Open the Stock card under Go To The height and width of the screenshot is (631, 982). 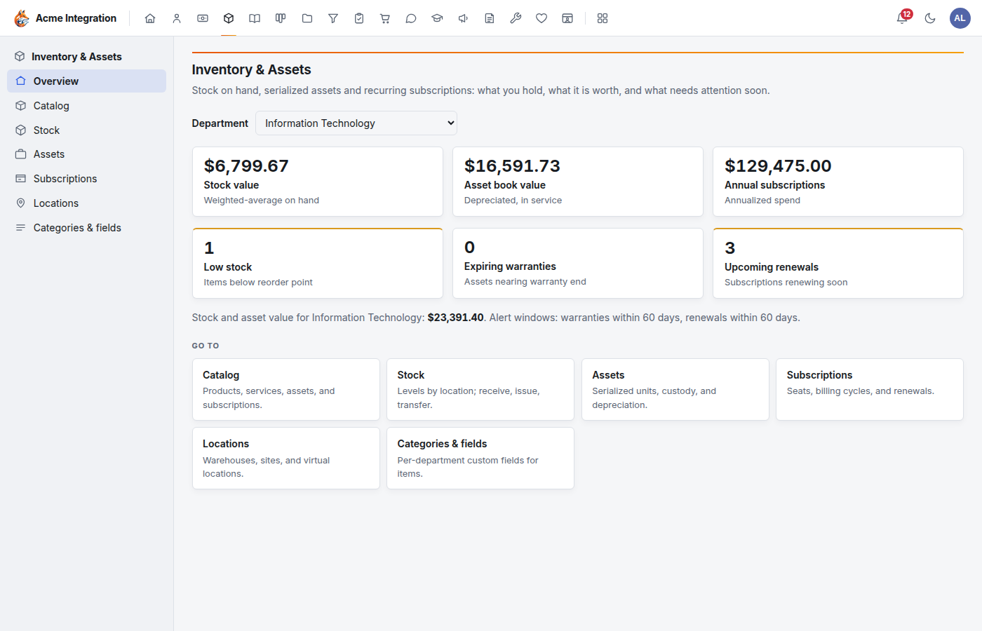(480, 390)
